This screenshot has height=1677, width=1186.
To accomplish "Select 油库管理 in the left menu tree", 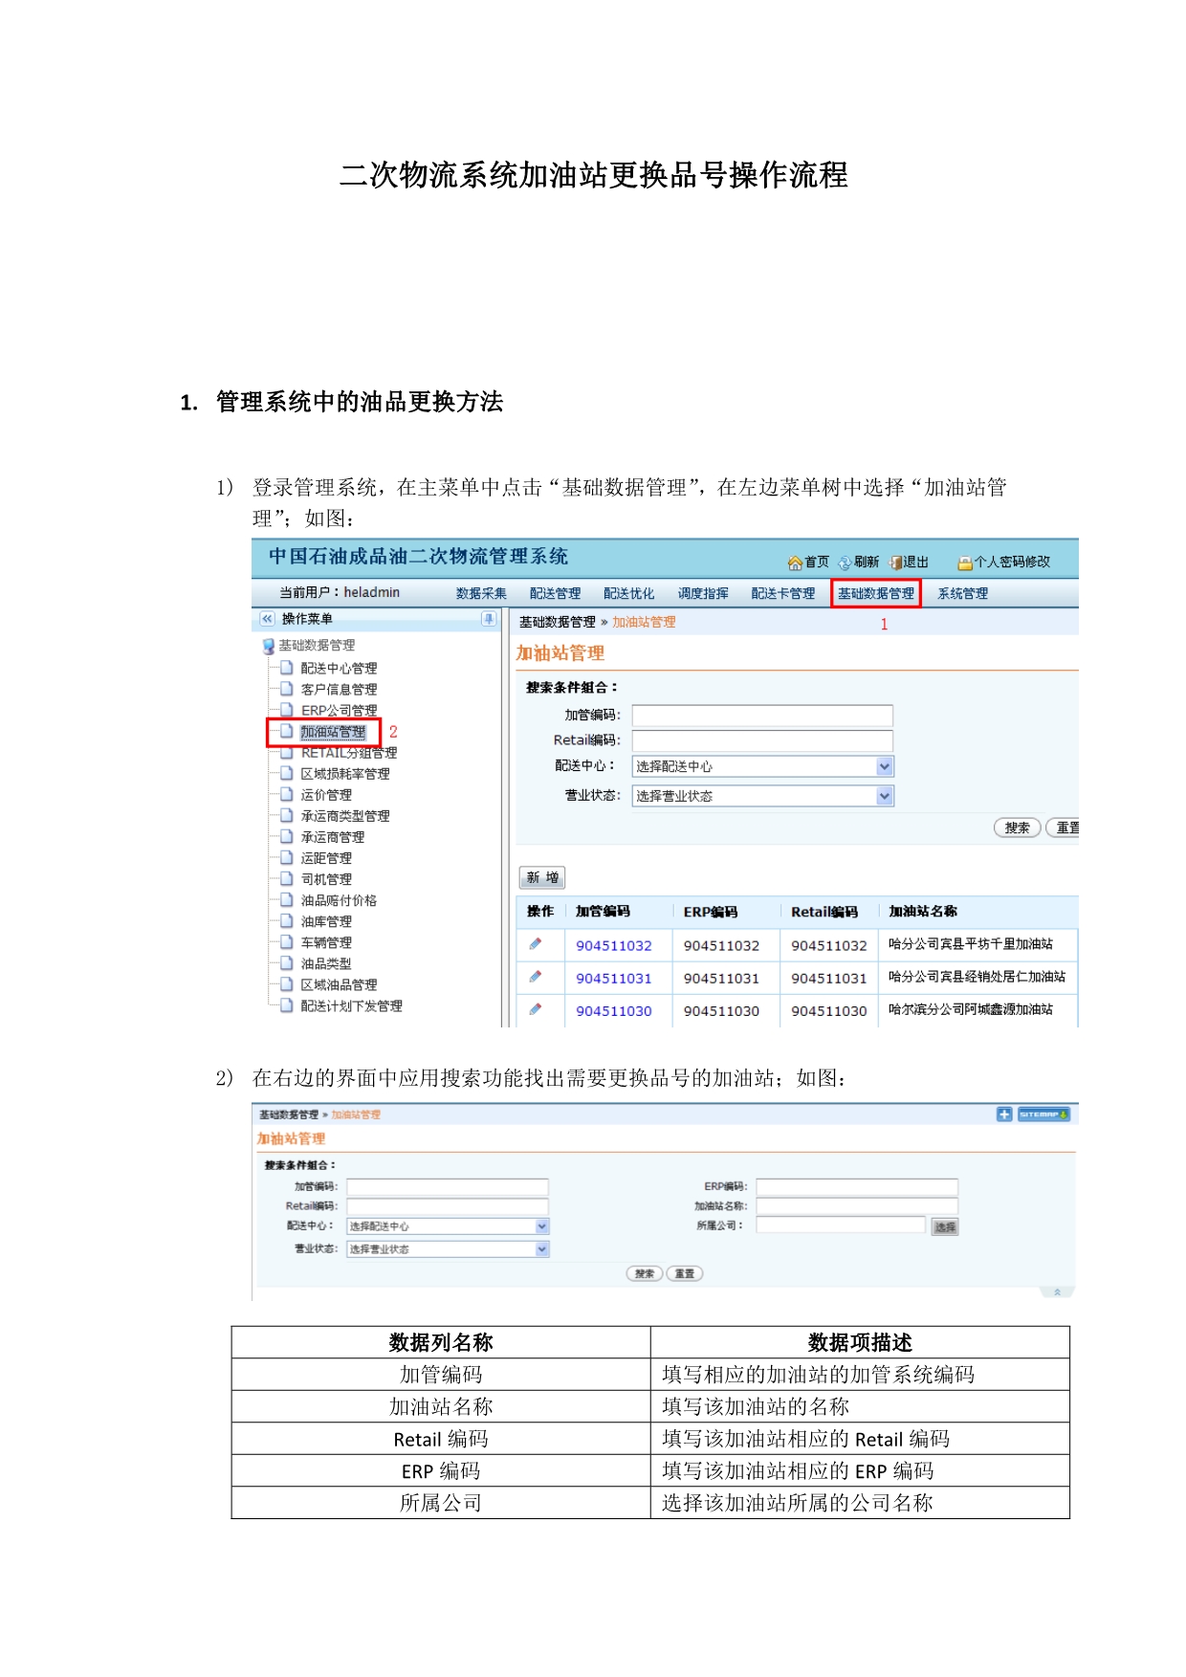I will coord(326,921).
